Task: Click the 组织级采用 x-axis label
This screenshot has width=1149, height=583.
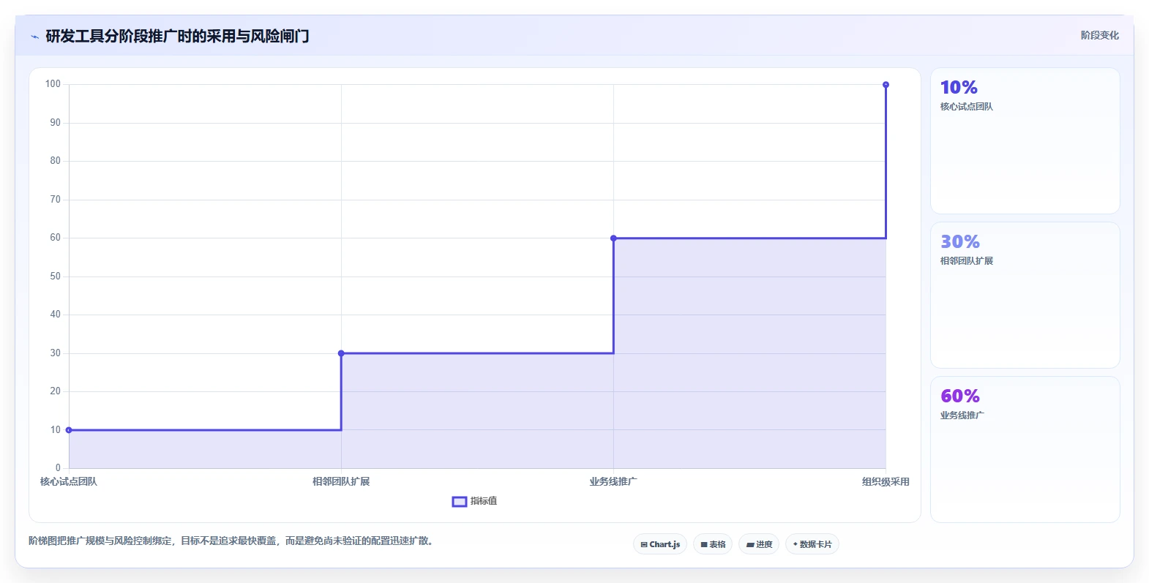Action: (x=886, y=481)
